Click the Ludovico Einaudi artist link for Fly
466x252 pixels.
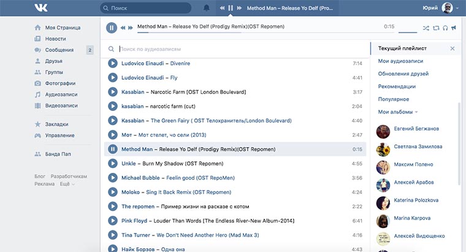click(x=142, y=77)
